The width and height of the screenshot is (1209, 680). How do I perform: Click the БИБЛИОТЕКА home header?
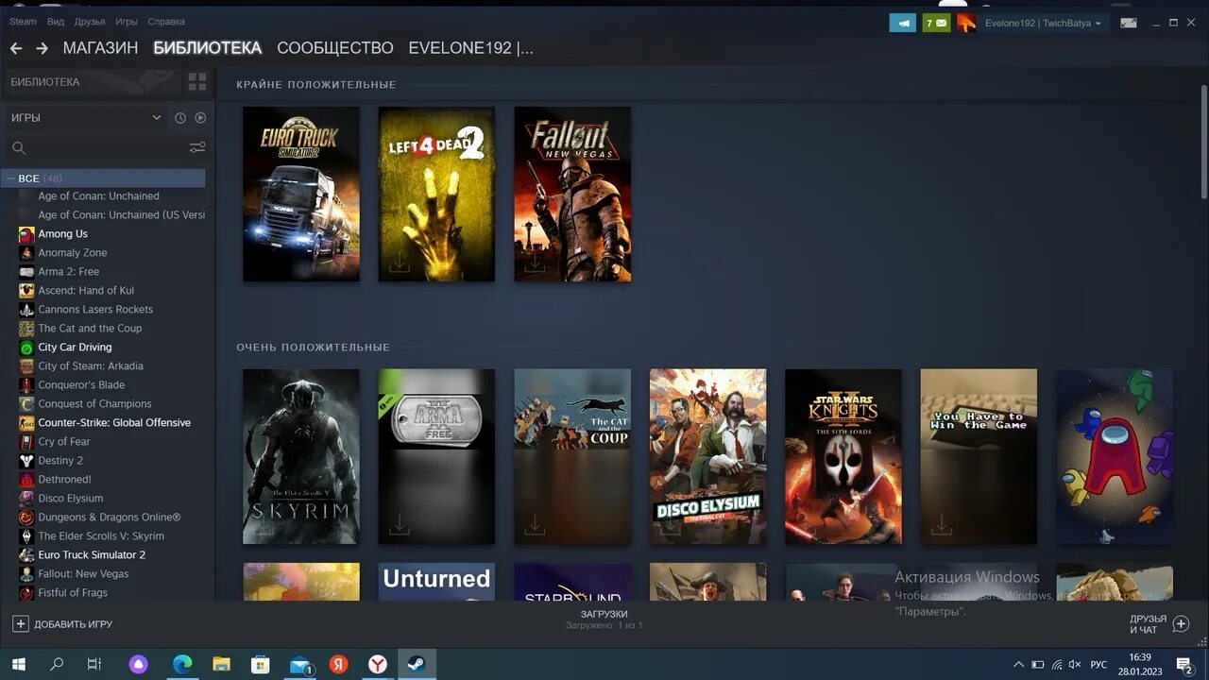45,82
